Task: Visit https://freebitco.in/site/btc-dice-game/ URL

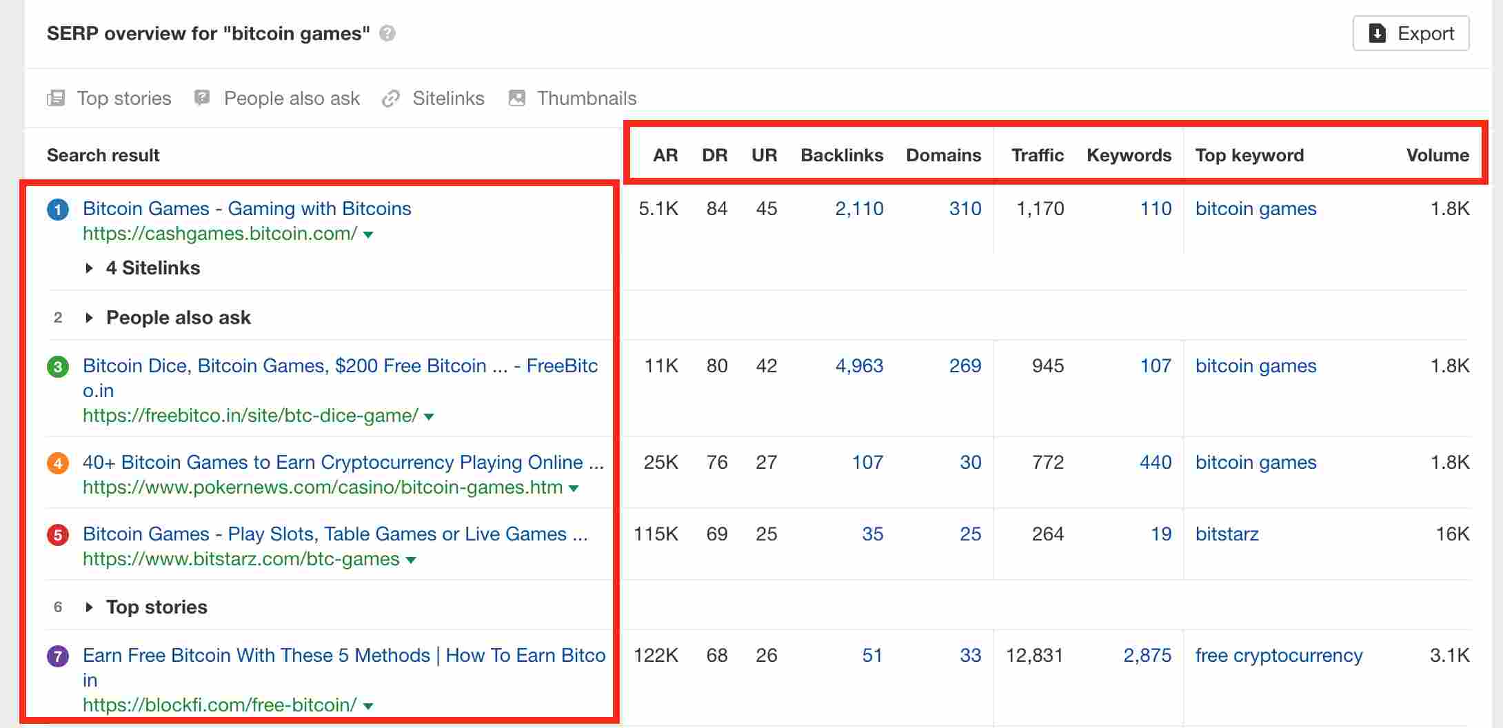Action: 250,416
